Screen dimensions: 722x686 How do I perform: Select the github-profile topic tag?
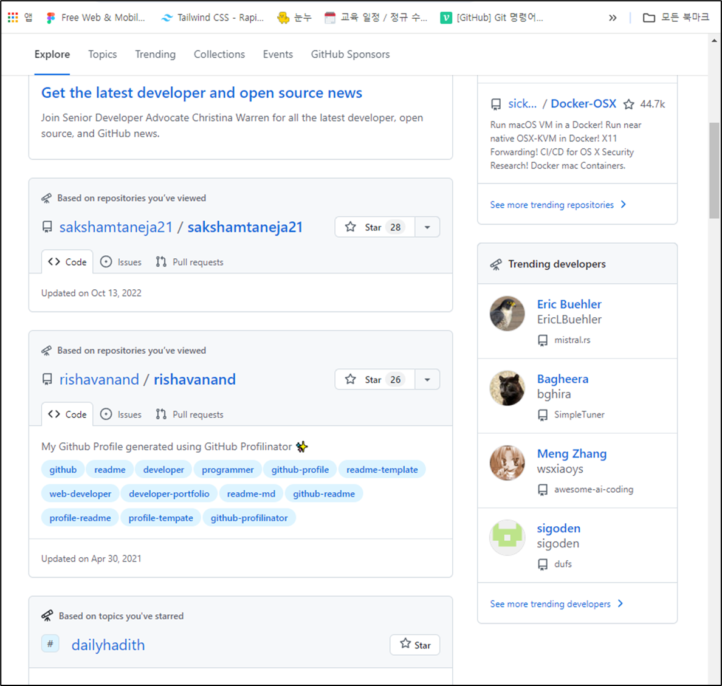pyautogui.click(x=300, y=470)
